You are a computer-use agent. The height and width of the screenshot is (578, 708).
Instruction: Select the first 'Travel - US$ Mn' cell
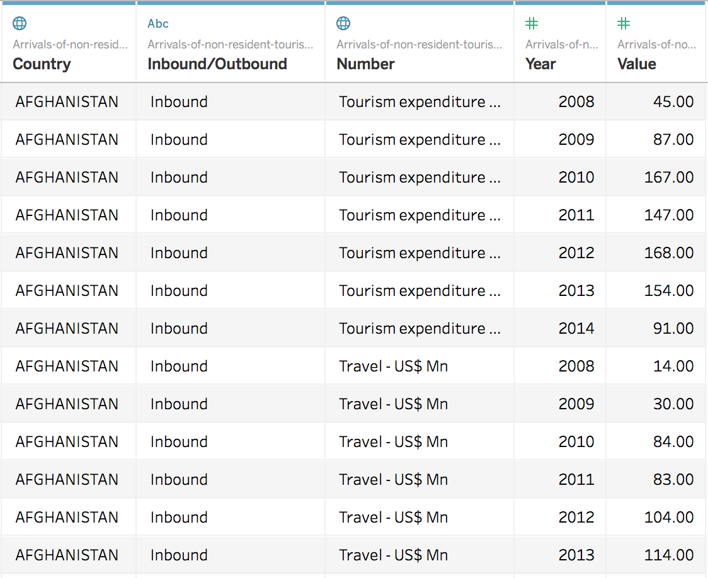(x=393, y=366)
